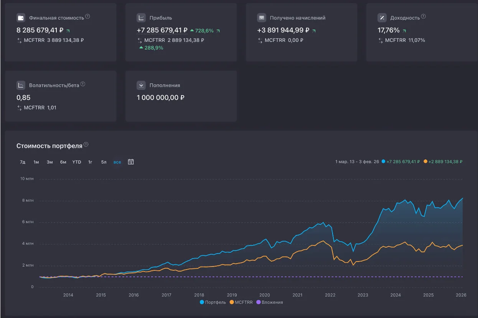Image resolution: width=478 pixels, height=318 pixels.
Task: Click compare arrows icon beside MCFTRR 3 889 134,38 ₽
Action: click(20, 40)
